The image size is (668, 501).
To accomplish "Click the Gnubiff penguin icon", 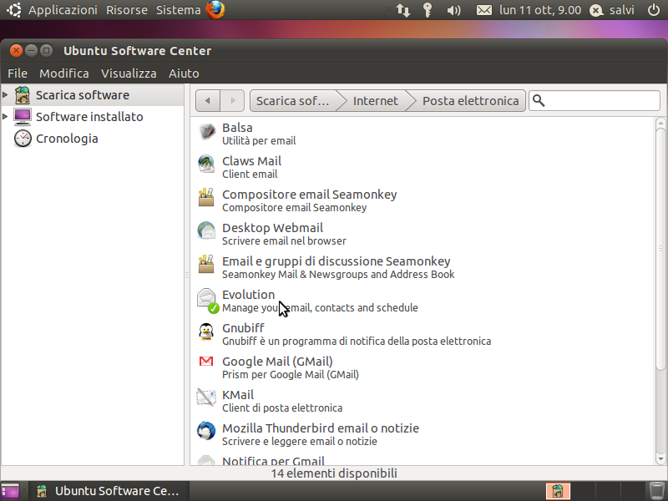I will tap(206, 331).
